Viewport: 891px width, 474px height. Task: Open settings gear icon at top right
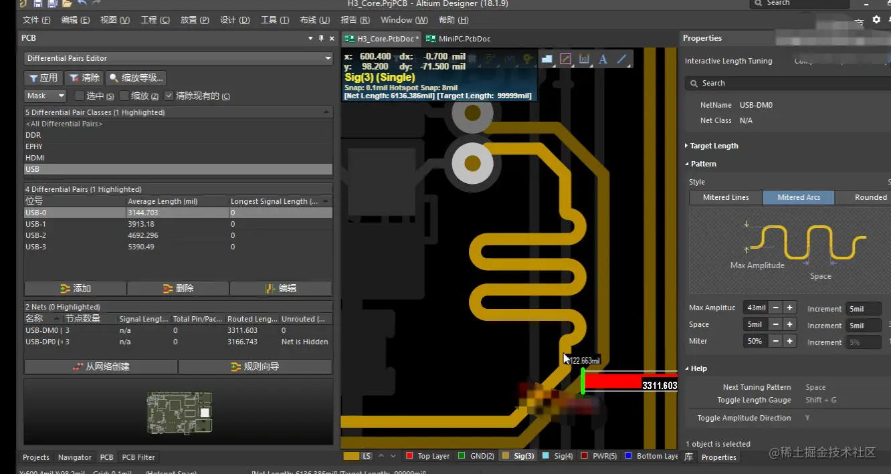coord(877,20)
